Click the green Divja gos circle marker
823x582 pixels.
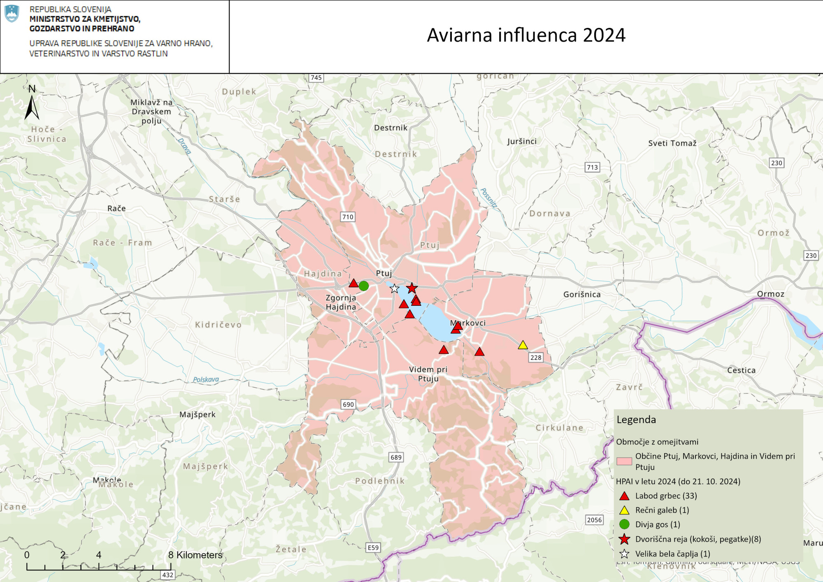(363, 286)
